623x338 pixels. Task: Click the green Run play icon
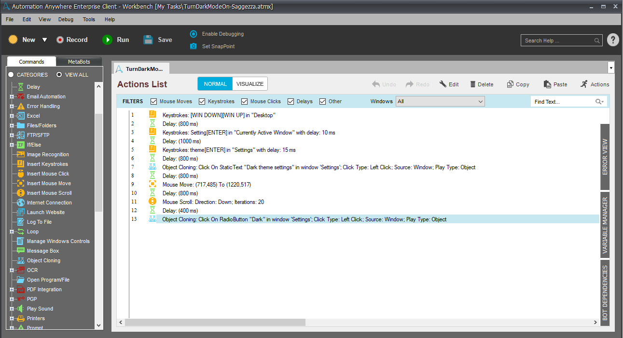coord(107,40)
